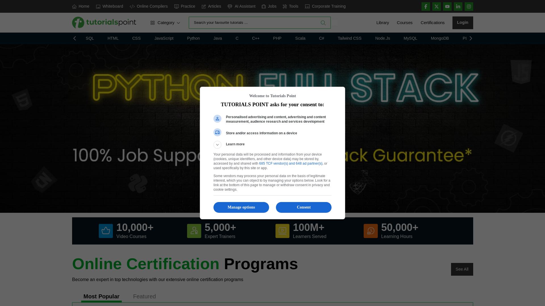Image resolution: width=545 pixels, height=306 pixels.
Task: Open Practice in top bar
Action: click(x=185, y=6)
